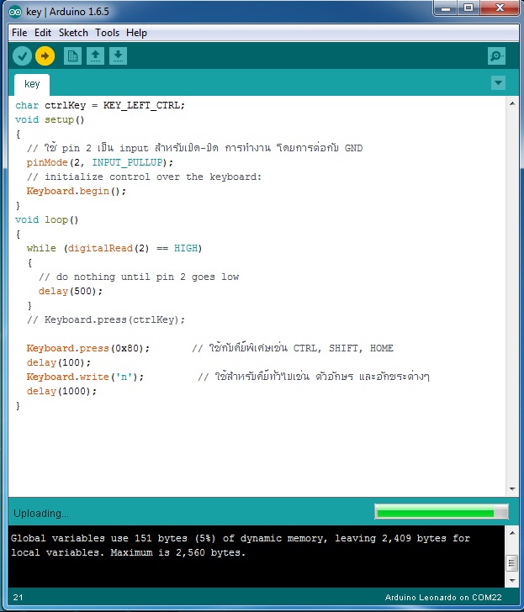This screenshot has width=524, height=612.
Task: Open the Help menu
Action: coord(136,33)
